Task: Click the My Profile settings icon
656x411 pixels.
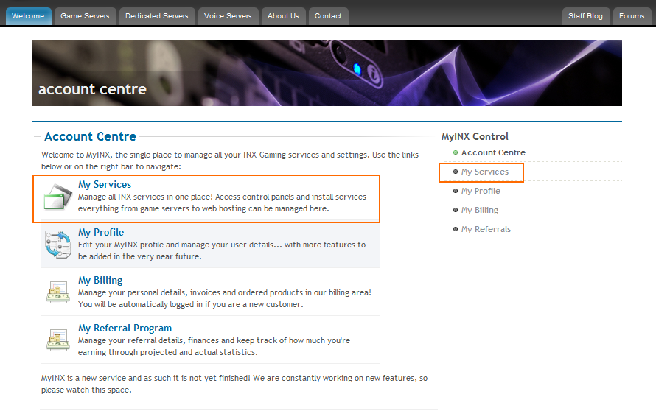Action: [x=57, y=245]
